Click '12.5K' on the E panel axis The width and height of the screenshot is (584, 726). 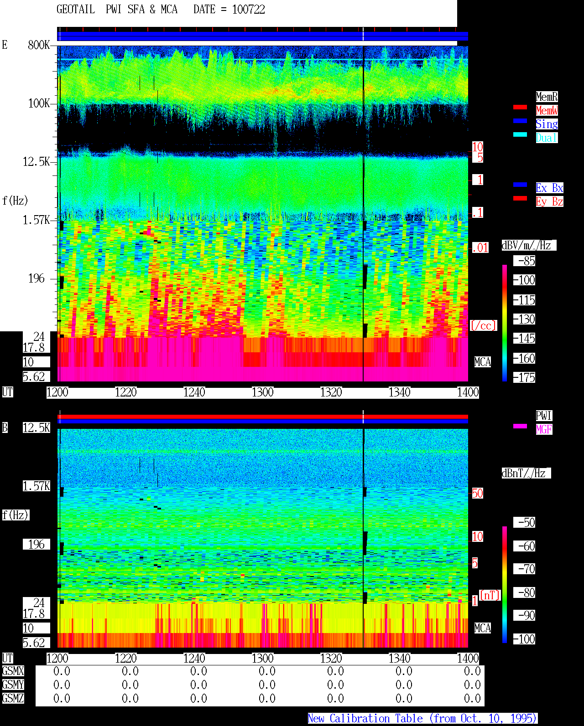tap(36, 161)
